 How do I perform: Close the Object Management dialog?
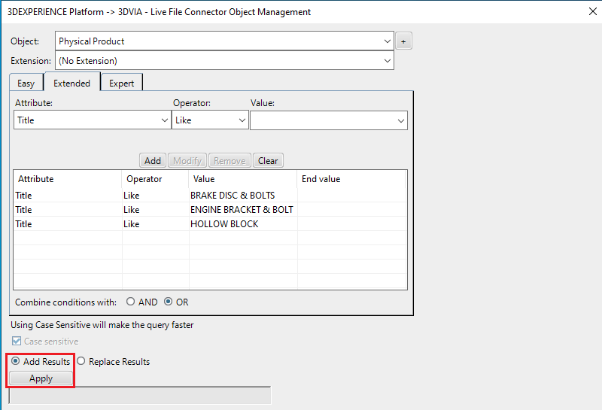coord(593,11)
